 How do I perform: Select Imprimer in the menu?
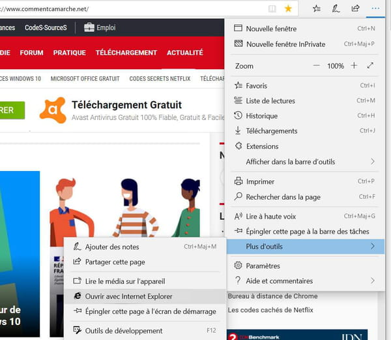306,181
